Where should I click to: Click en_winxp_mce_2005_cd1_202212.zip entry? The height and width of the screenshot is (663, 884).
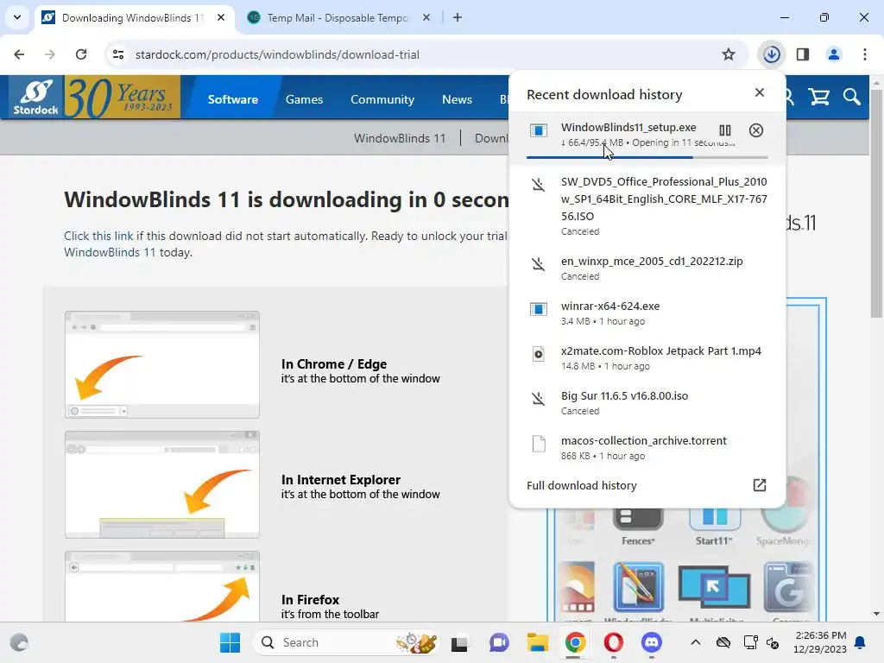(647, 268)
